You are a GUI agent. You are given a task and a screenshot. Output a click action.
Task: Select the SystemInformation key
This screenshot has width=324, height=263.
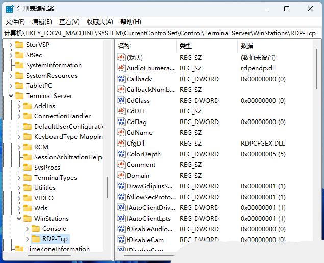tap(54, 65)
